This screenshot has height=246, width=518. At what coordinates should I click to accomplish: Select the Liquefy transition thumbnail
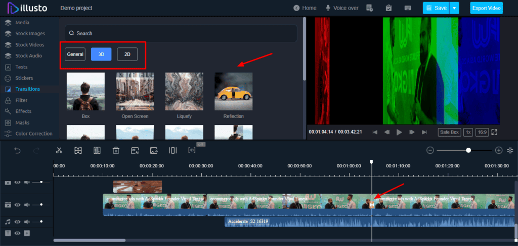click(x=184, y=92)
